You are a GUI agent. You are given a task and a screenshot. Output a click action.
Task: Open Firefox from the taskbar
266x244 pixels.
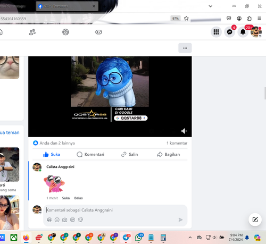tap(26, 237)
